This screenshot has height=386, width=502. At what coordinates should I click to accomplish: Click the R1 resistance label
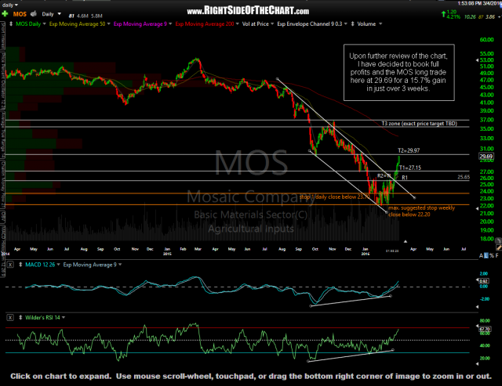pos(405,178)
